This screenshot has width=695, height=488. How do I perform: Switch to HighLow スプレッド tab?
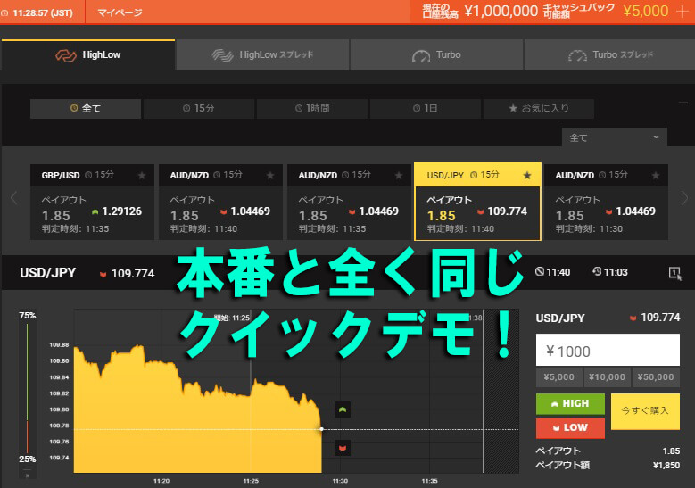click(x=262, y=55)
